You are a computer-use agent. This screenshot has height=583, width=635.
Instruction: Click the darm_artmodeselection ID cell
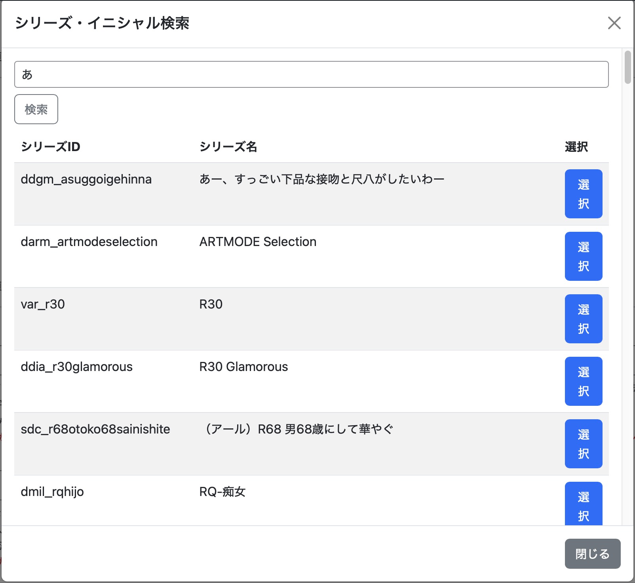(89, 242)
